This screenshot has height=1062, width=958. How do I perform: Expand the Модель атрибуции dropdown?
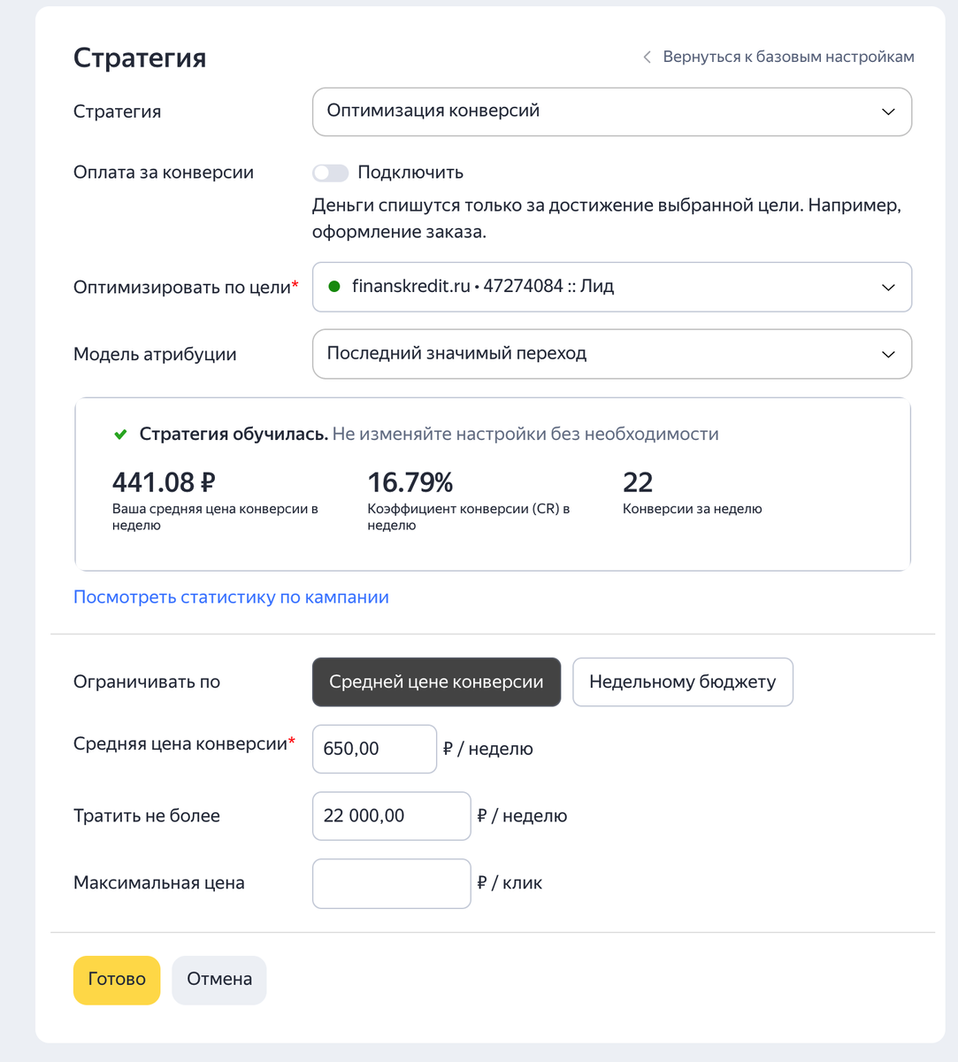pos(612,354)
